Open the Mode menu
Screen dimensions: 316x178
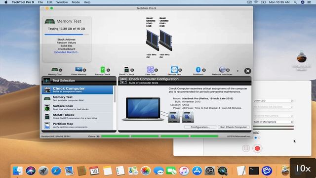[x=76, y=2]
